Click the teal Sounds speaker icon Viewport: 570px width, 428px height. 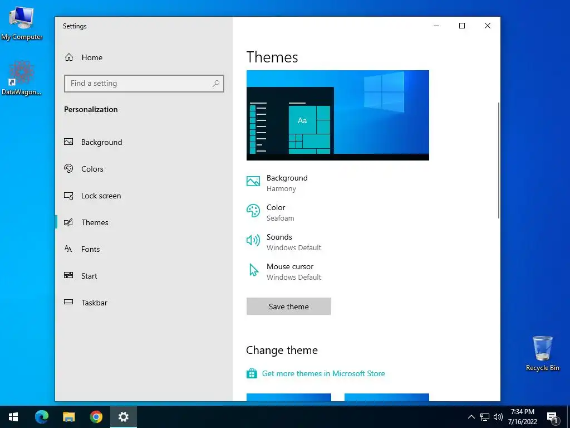coord(253,240)
